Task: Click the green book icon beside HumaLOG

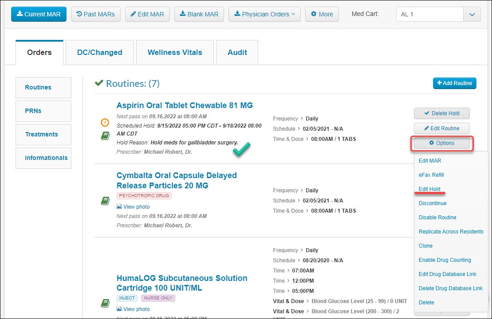Action: [105, 303]
